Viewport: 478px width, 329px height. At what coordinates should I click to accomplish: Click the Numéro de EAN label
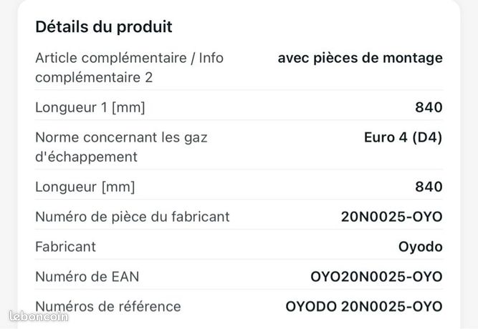(87, 277)
